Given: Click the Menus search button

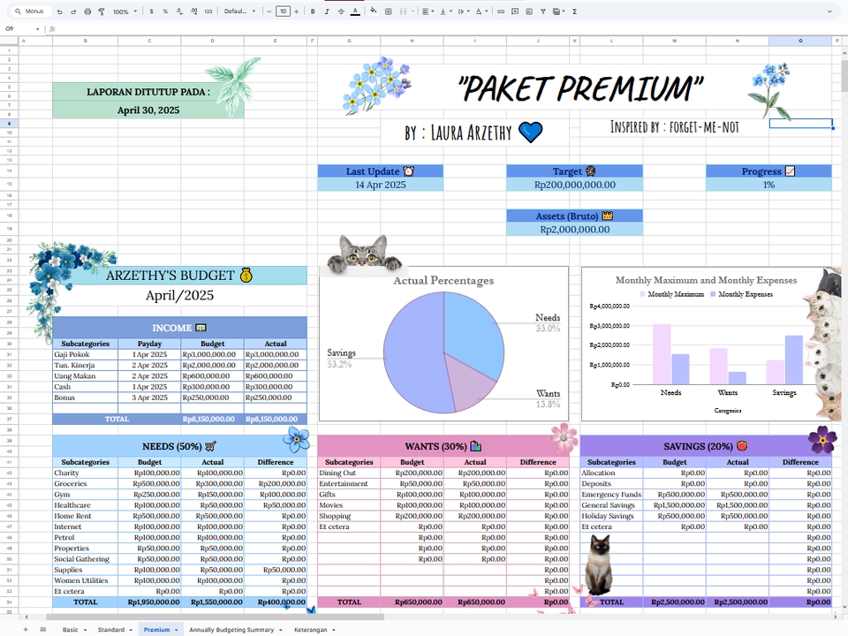Looking at the screenshot, I should coord(26,11).
